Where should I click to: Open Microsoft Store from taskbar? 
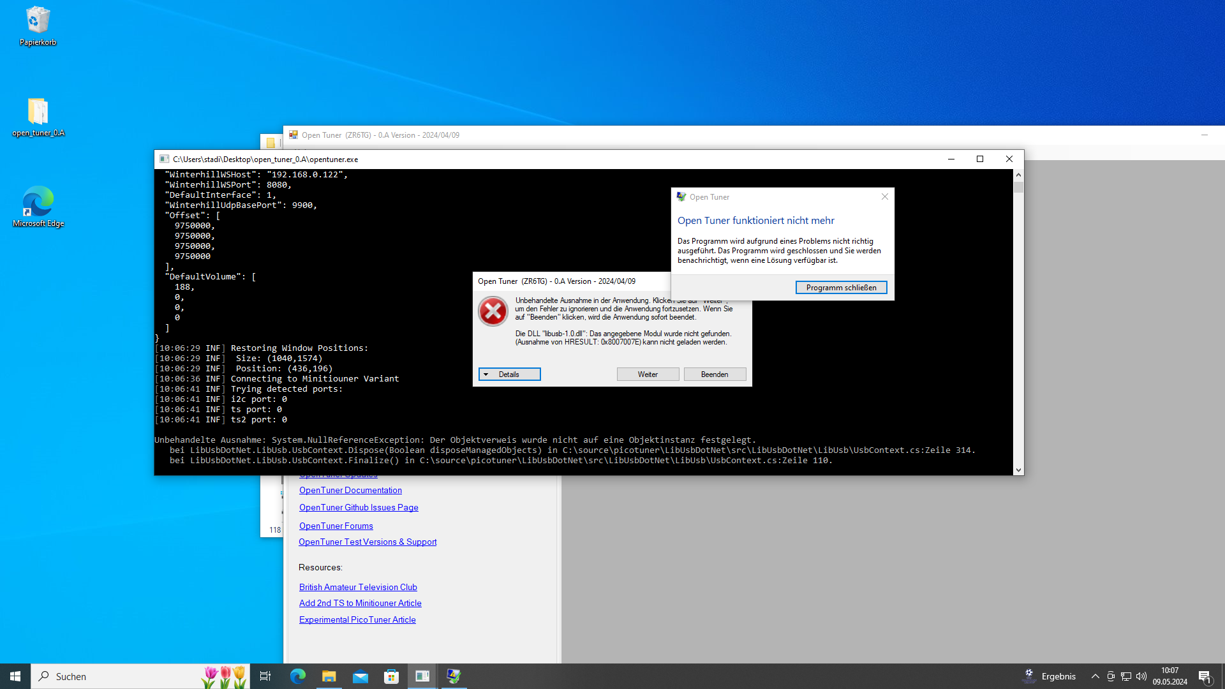tap(391, 676)
